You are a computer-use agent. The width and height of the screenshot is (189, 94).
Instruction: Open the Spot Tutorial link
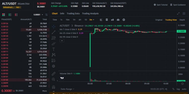[161, 5]
